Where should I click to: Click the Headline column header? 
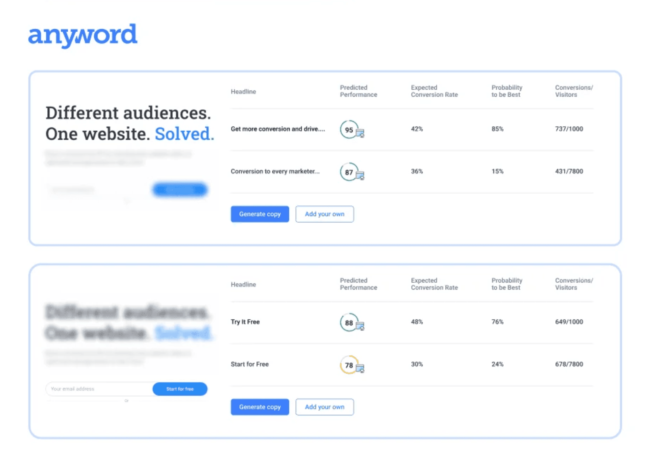243,92
